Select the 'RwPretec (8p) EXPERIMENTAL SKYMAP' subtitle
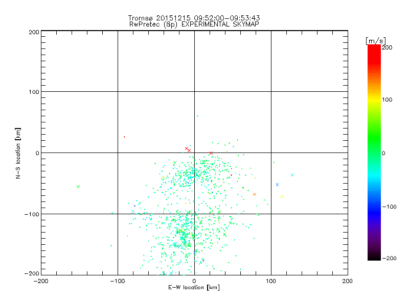409x306 pixels. tap(194, 24)
